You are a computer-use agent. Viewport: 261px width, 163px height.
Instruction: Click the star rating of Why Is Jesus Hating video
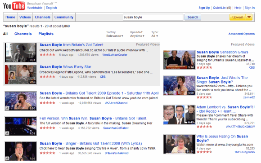tap(204, 152)
